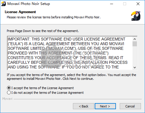
Task: Click the 'Movavi Photo Noir Setup' title text
Action: point(28,4)
